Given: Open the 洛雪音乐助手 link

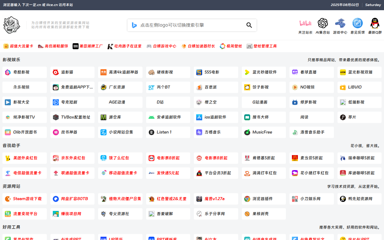Looking at the screenshot, I should click(x=312, y=132).
